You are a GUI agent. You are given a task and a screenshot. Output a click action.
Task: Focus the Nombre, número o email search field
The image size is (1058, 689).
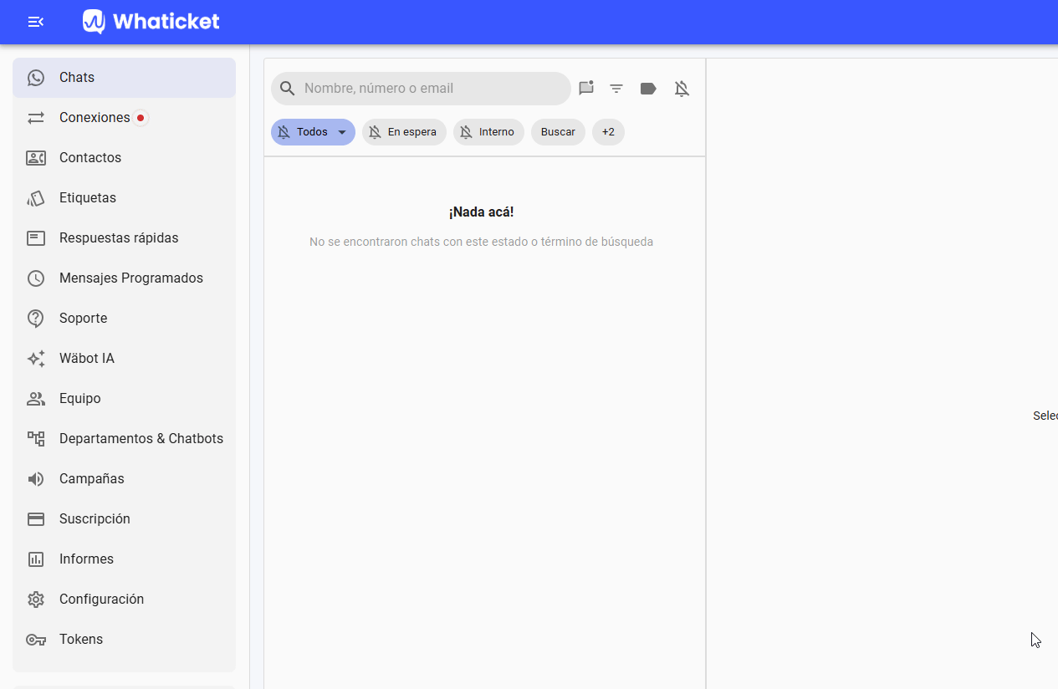coord(421,89)
